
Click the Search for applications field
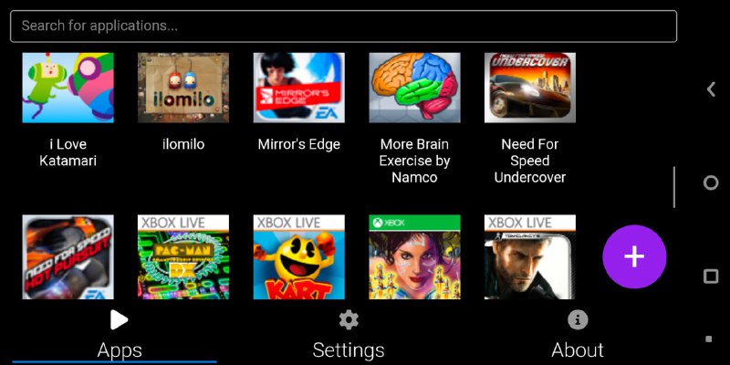point(344,26)
